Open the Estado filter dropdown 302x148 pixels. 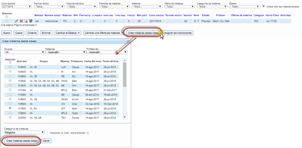tap(245, 7)
